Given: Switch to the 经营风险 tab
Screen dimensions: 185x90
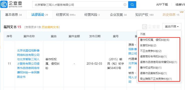Looking at the screenshot, I should [92, 15].
